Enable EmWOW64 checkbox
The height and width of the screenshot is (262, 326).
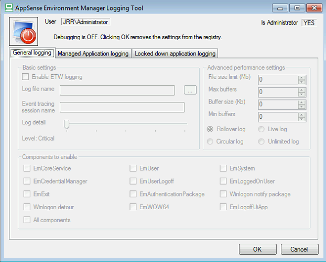tap(133, 207)
